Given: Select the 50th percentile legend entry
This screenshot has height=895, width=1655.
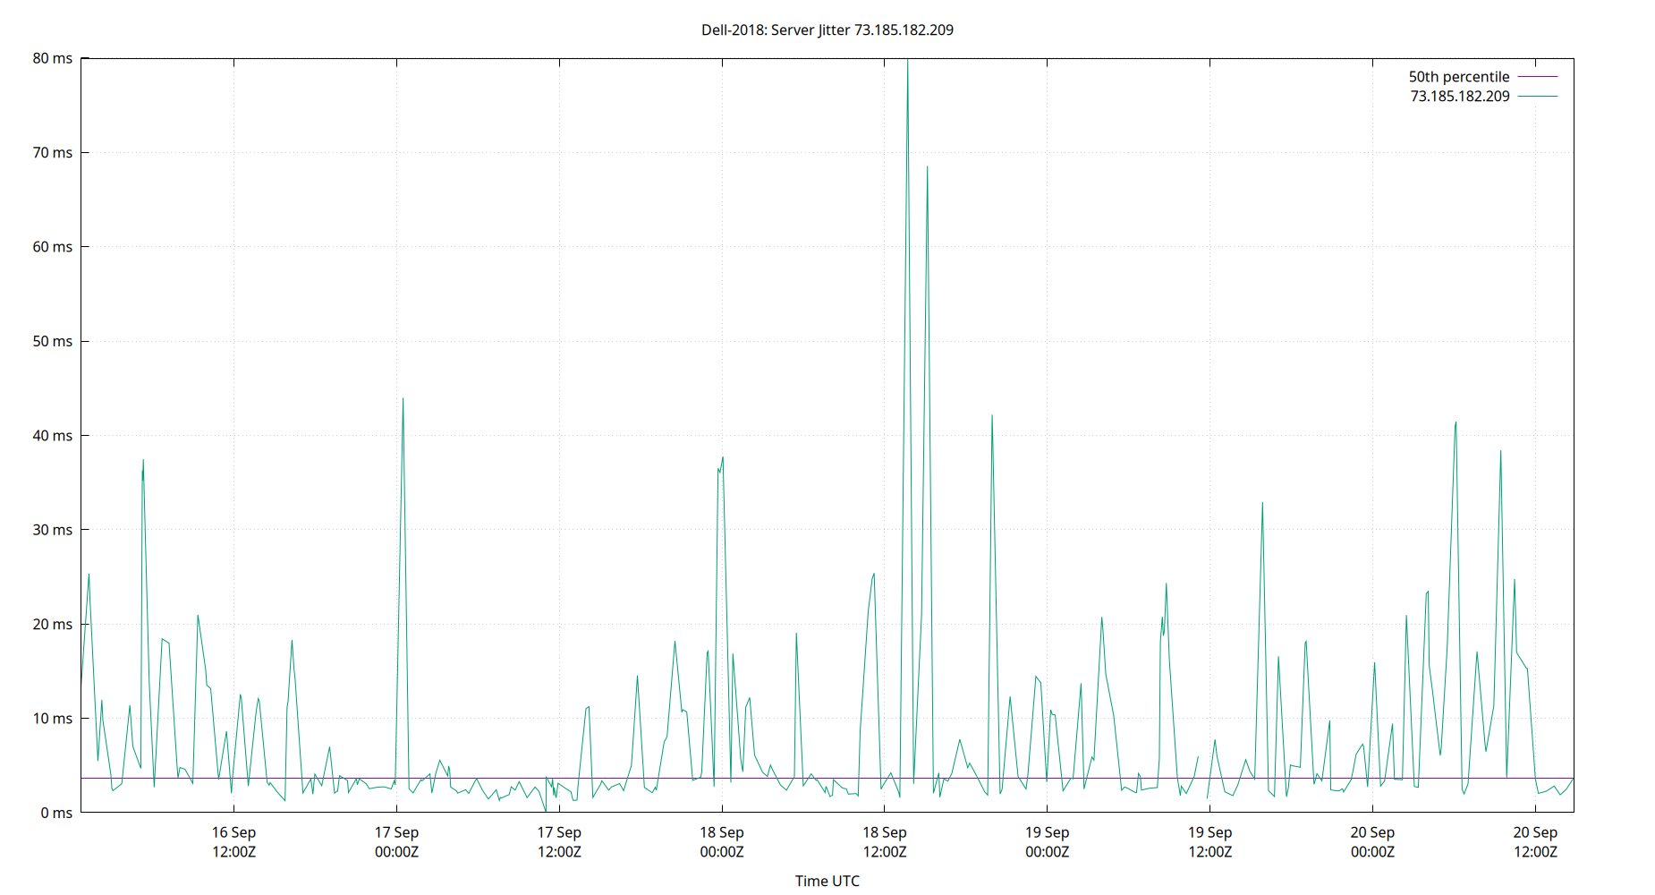Looking at the screenshot, I should pyautogui.click(x=1458, y=76).
